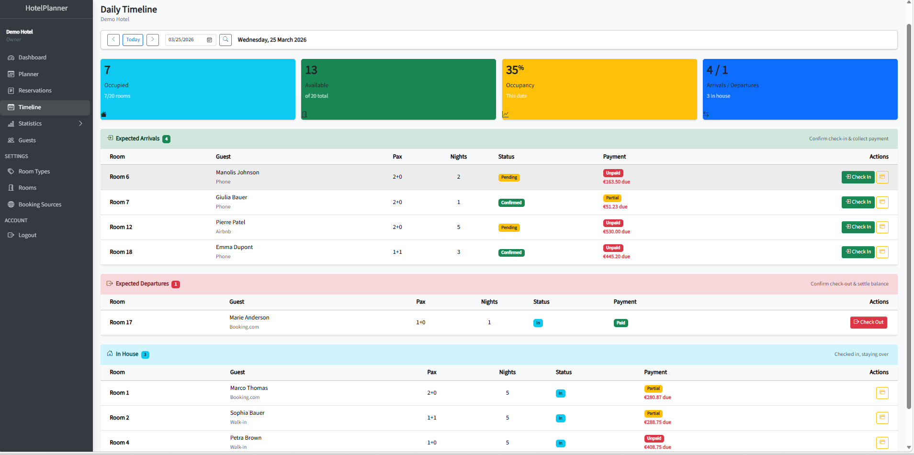Select guest name Marco Thomas

tap(249, 388)
